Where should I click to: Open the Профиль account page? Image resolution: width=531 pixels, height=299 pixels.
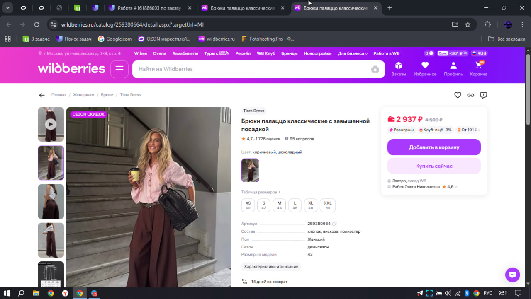(x=453, y=69)
